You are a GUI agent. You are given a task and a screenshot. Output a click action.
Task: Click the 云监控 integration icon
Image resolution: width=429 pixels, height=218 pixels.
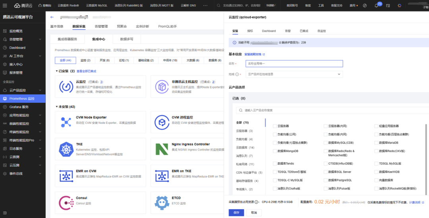[x=66, y=87]
